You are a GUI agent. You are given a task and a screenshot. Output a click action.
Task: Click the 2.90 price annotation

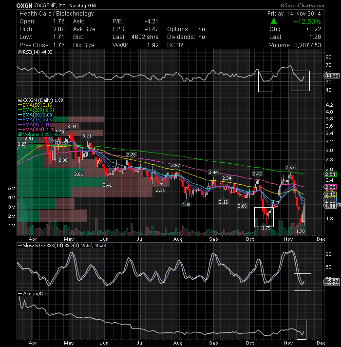[x=63, y=160]
